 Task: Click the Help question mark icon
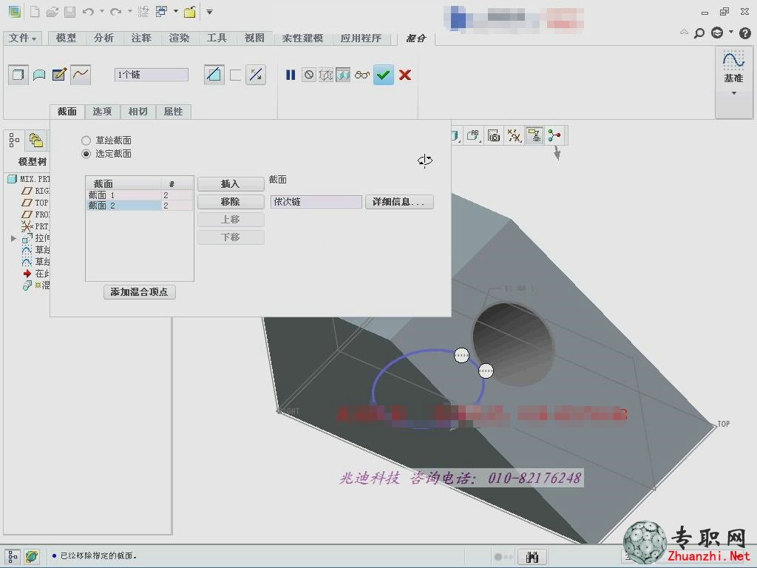tap(745, 33)
